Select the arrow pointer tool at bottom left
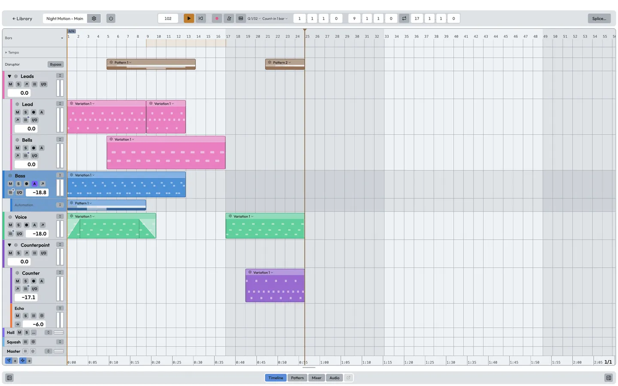 [9, 361]
